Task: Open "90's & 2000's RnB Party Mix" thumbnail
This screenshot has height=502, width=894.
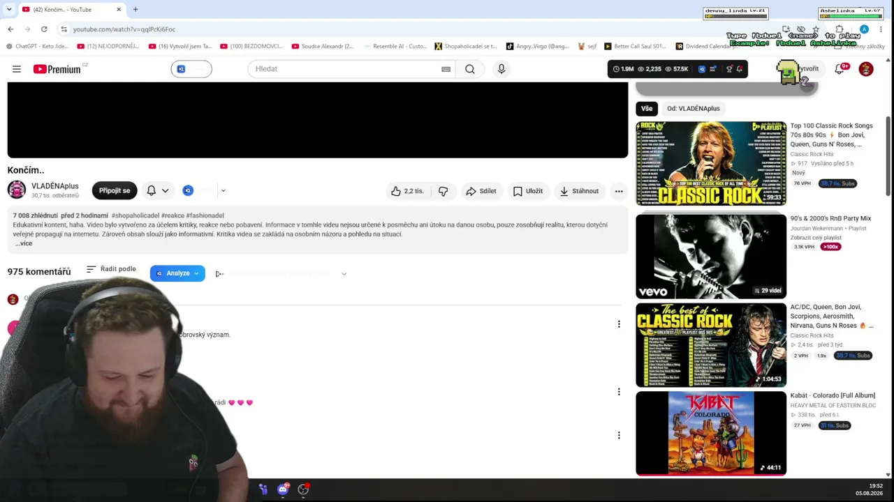Action: pos(711,257)
